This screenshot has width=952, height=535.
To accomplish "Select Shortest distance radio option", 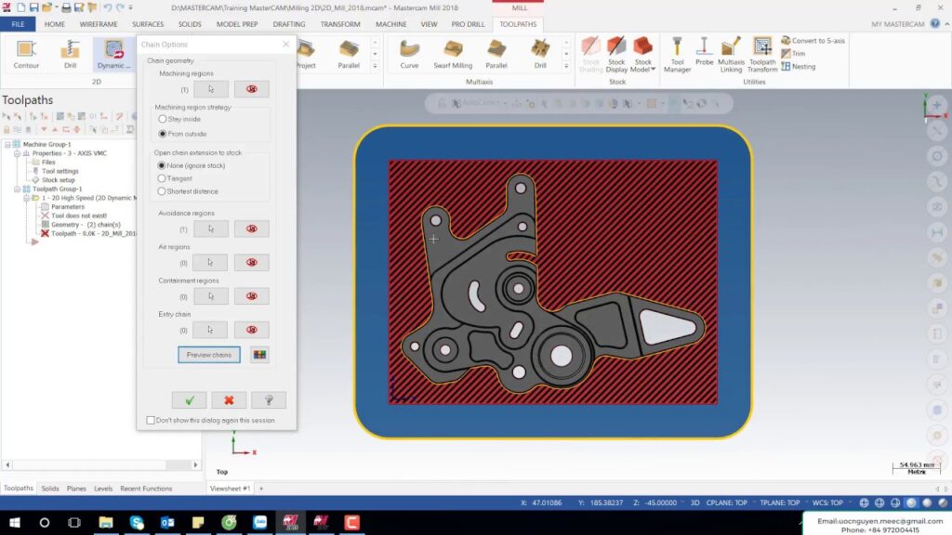I will [163, 191].
